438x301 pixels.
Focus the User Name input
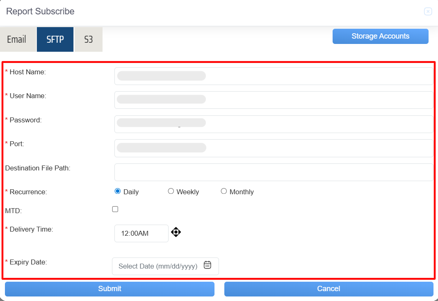pos(274,100)
